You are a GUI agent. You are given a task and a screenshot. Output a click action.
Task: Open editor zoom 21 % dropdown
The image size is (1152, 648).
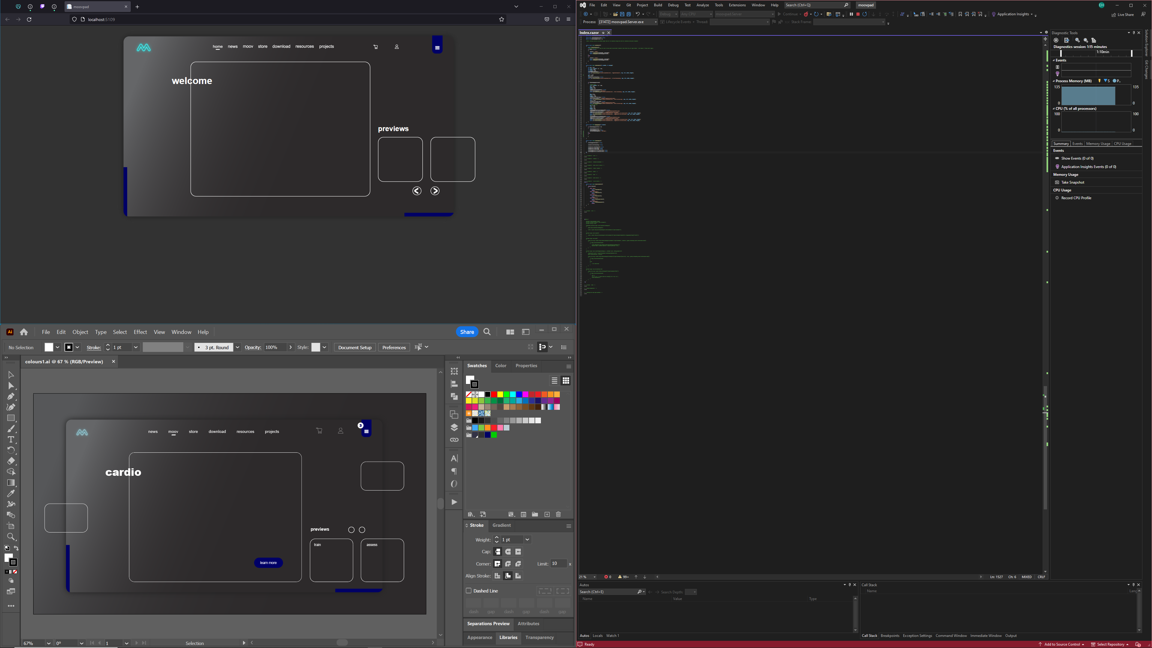[x=594, y=577]
